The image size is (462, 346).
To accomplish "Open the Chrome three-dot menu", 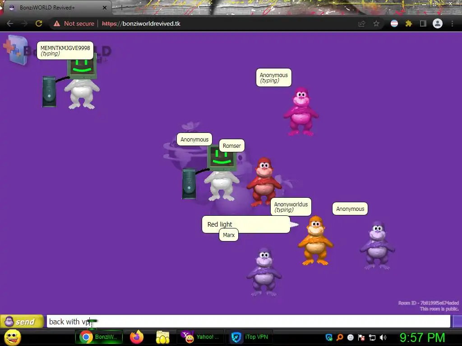I will [452, 23].
